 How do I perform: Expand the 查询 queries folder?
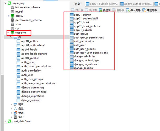click(x=11, y=113)
